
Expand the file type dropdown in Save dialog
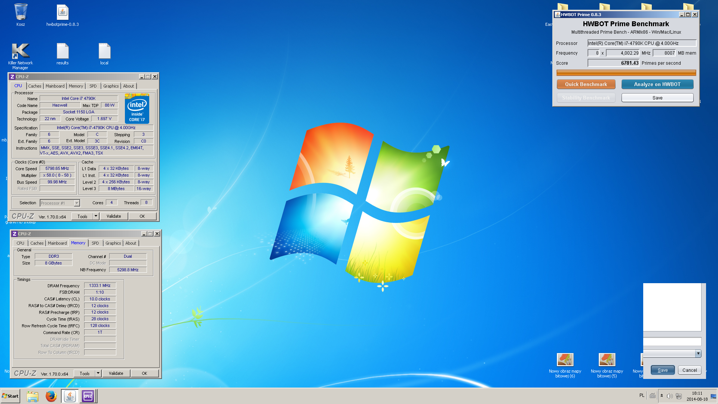[698, 353]
